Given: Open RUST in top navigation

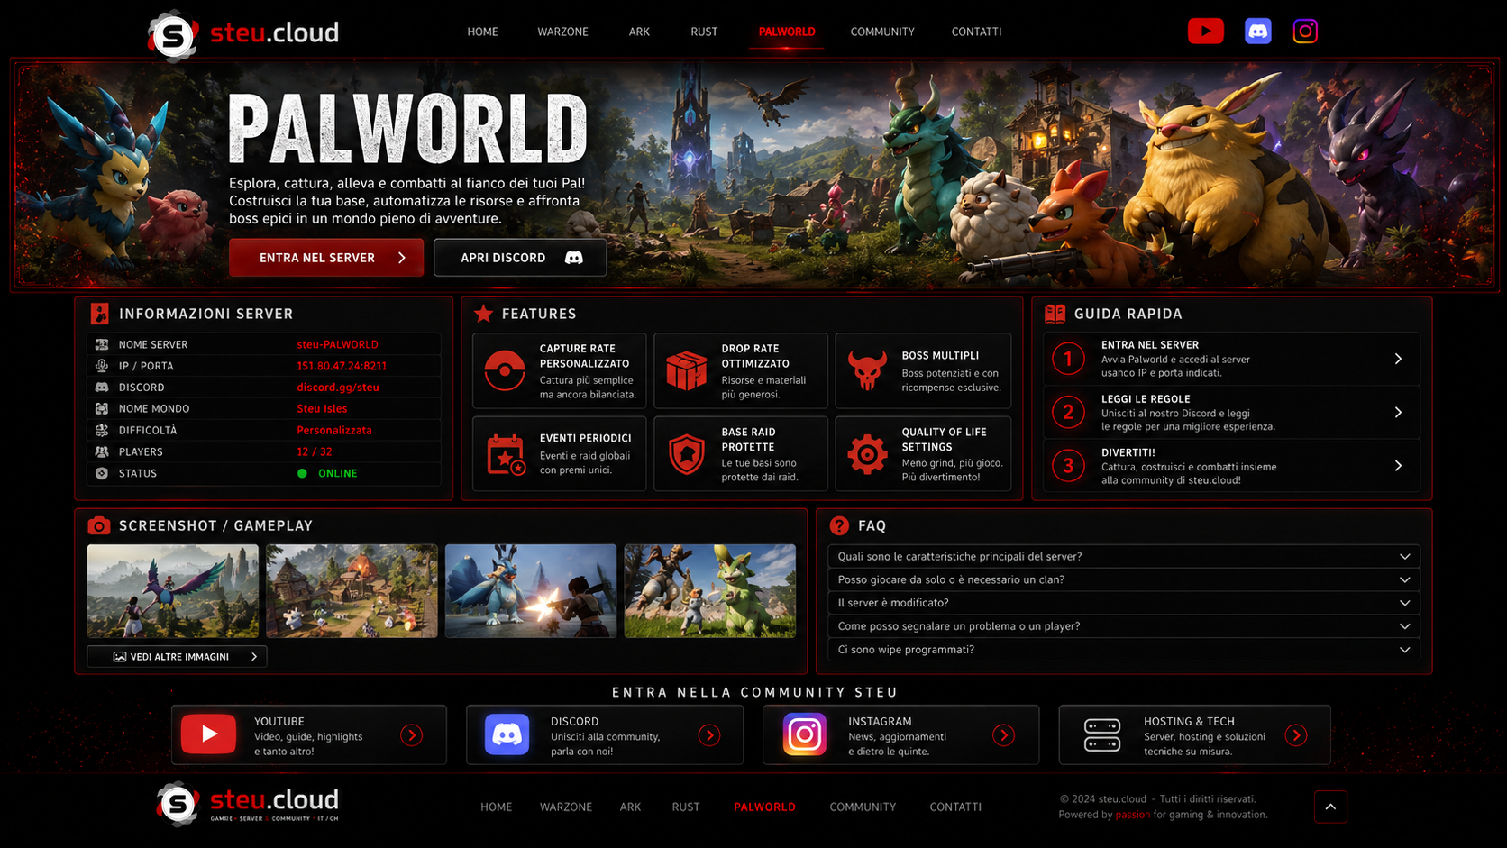Looking at the screenshot, I should 704,32.
